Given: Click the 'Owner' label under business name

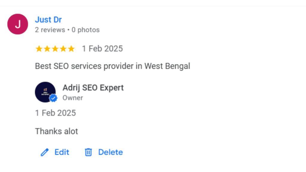Looking at the screenshot, I should point(73,98).
